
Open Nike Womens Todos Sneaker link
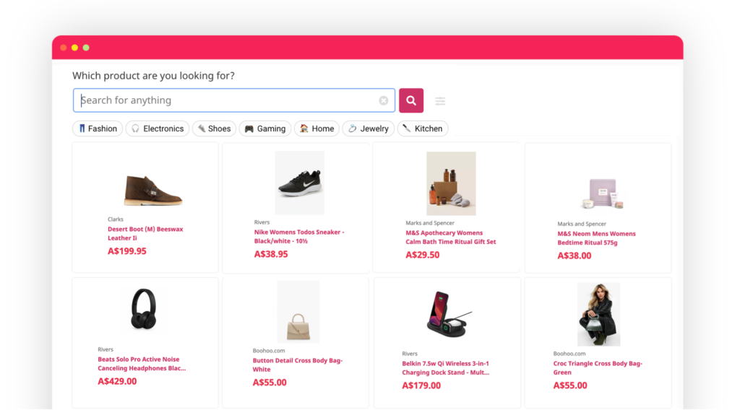[x=299, y=237]
